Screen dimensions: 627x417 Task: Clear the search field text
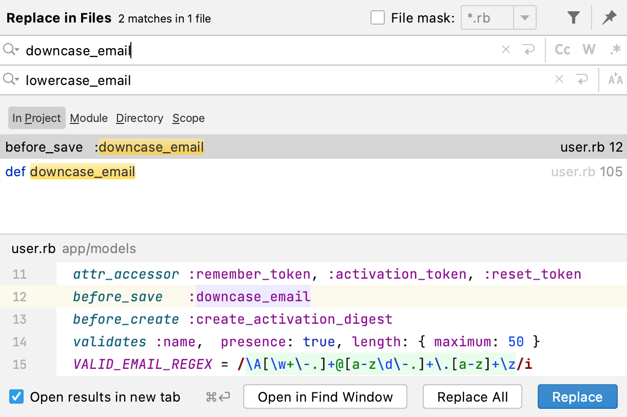(506, 50)
